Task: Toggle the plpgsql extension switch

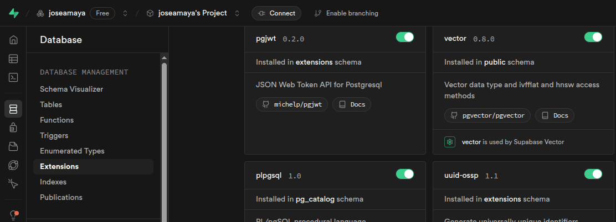Action: click(405, 174)
